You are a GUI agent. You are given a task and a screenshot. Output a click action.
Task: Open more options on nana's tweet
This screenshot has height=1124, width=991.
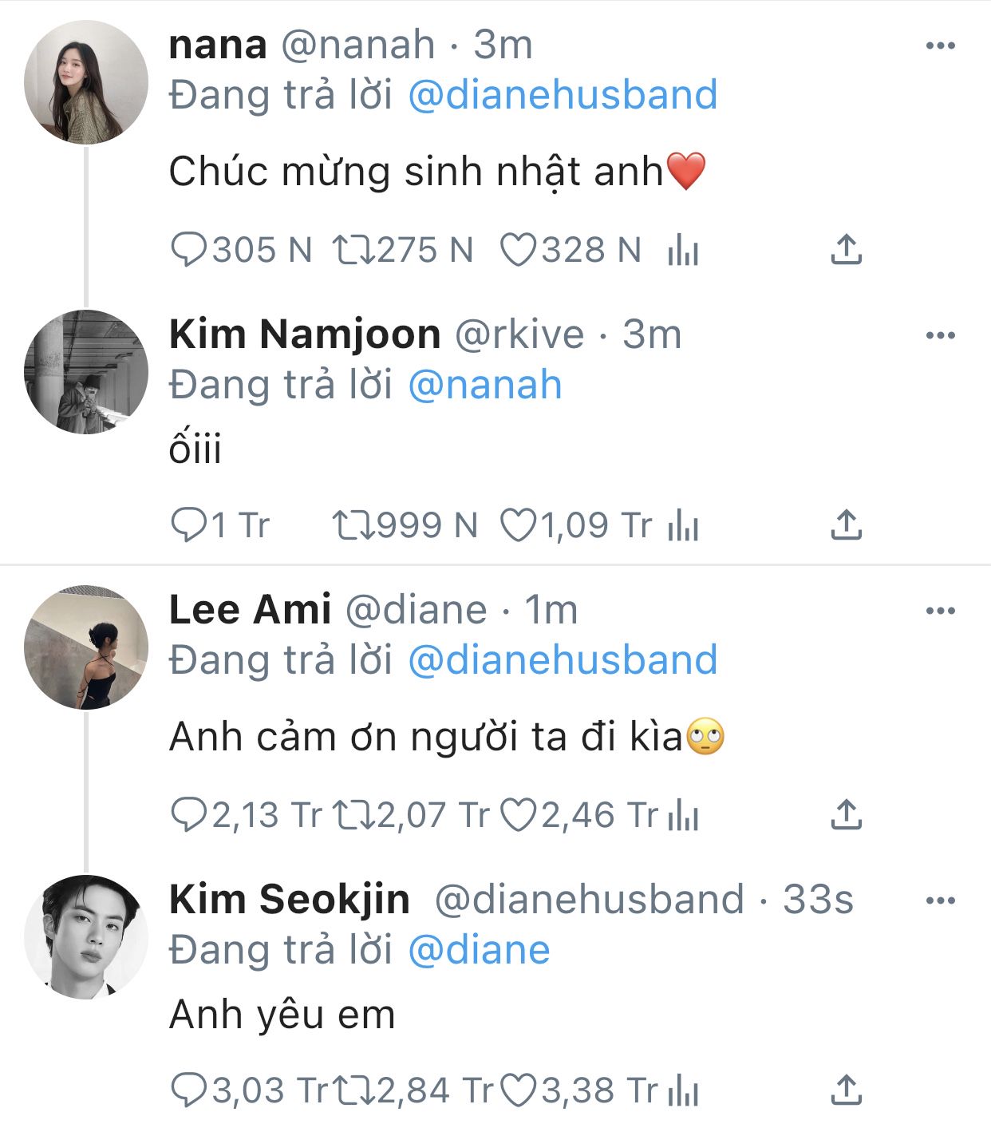point(940,46)
